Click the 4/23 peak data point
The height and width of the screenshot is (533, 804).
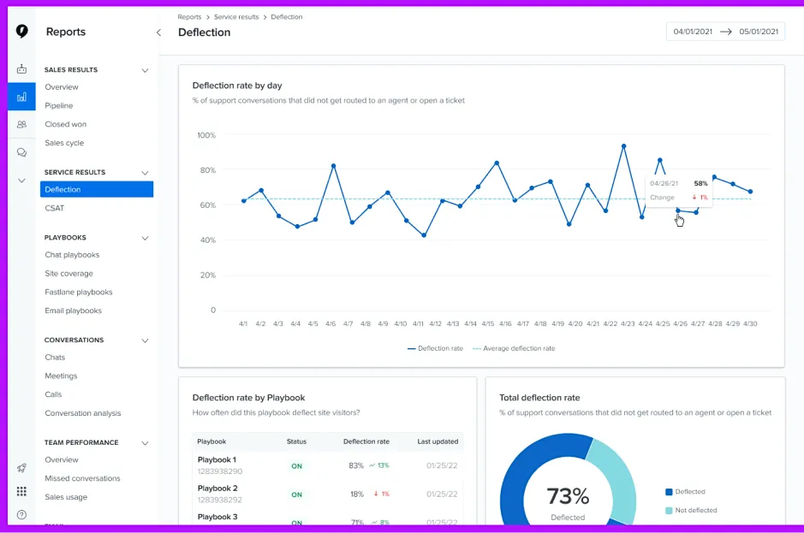(623, 146)
